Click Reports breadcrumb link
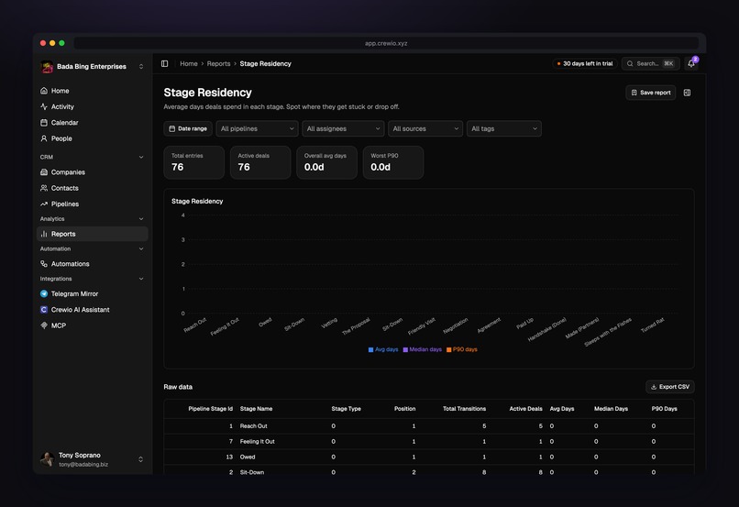 [x=219, y=63]
